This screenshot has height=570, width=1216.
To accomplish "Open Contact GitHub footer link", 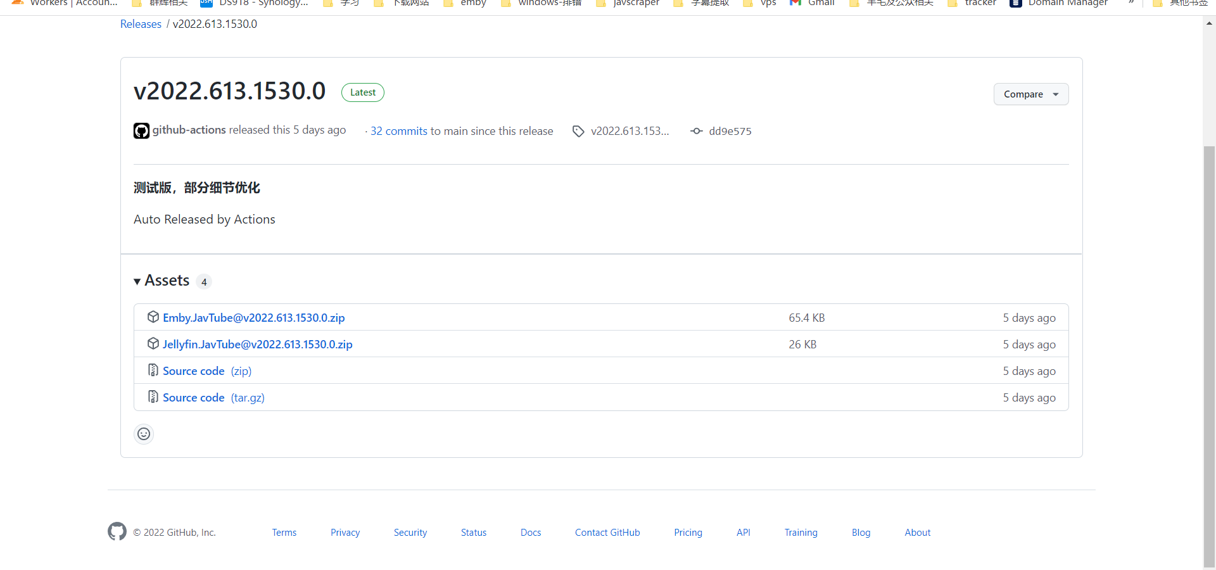I will pyautogui.click(x=607, y=533).
